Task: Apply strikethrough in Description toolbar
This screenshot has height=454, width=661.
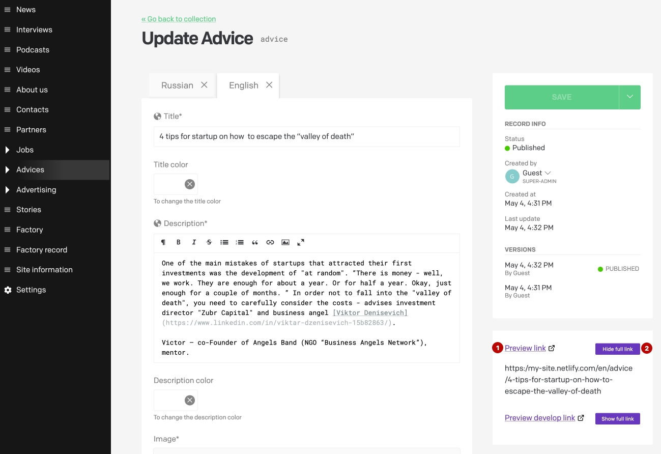Action: 209,242
